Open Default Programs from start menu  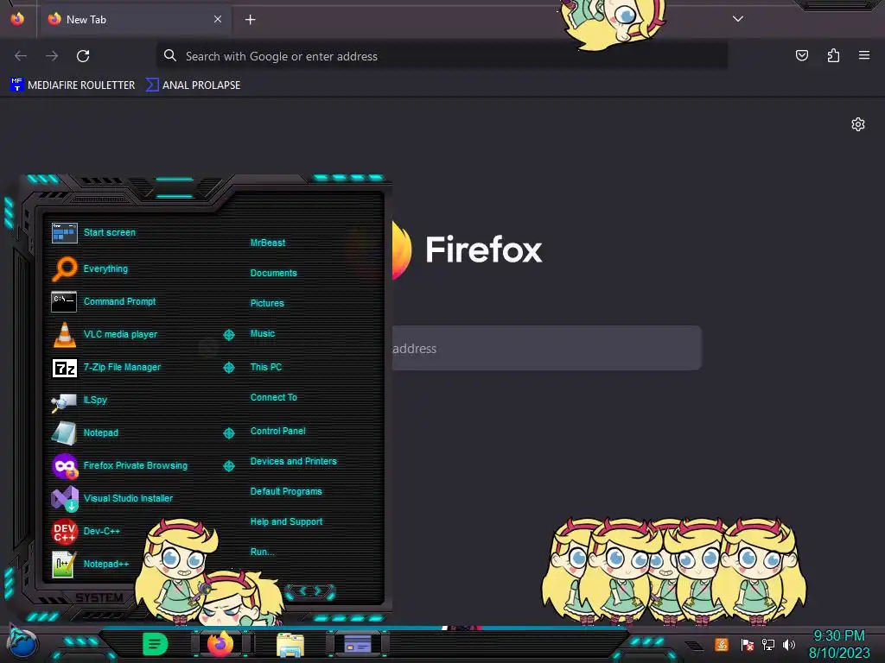click(286, 491)
